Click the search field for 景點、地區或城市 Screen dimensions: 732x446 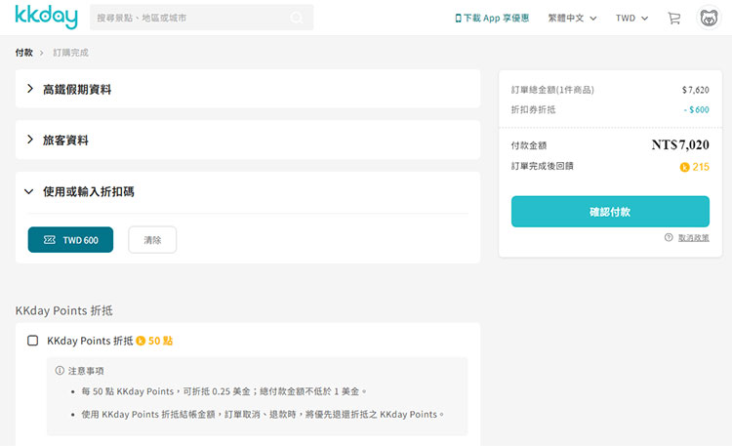point(190,18)
